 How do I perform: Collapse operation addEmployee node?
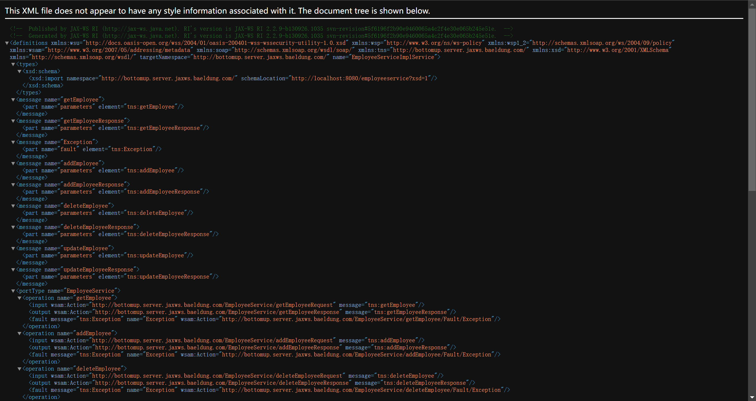[x=19, y=333]
